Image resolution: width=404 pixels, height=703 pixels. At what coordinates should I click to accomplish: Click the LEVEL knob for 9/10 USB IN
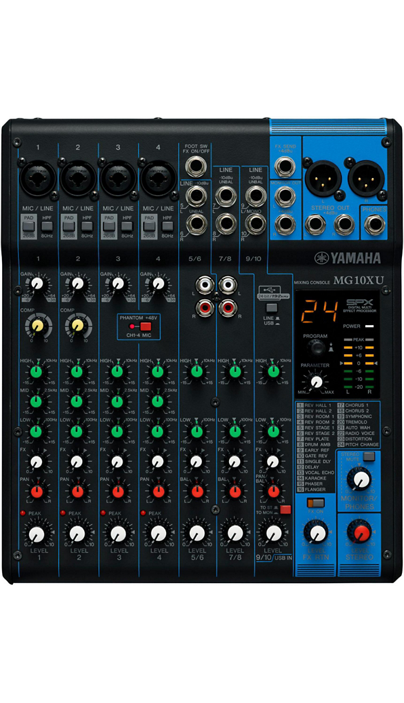click(x=273, y=532)
